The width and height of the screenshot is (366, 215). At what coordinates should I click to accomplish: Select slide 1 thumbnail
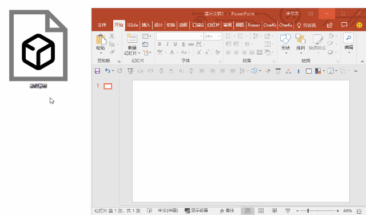[108, 86]
